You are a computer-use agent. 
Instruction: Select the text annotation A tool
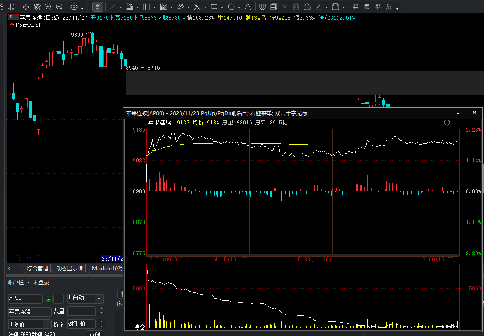point(247,7)
